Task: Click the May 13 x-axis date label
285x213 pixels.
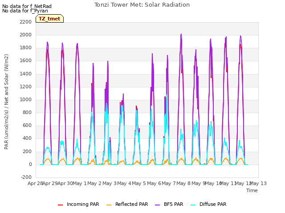Action: (258, 183)
